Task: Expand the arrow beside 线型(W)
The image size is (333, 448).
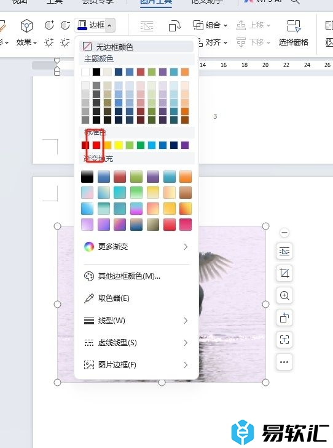Action: [x=186, y=321]
